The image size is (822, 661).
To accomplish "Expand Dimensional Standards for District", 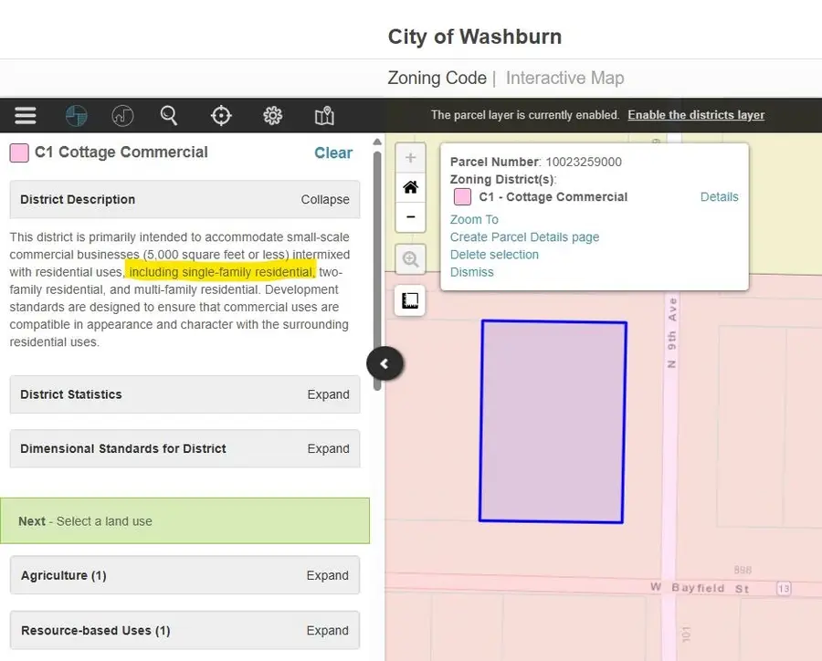I will [328, 449].
